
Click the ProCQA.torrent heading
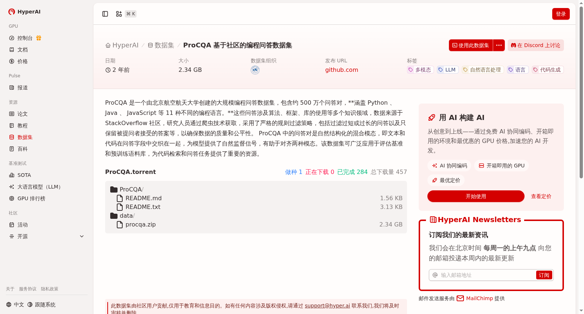(130, 172)
